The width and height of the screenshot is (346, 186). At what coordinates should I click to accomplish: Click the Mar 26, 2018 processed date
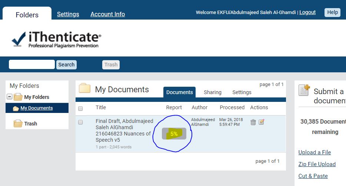(x=231, y=122)
